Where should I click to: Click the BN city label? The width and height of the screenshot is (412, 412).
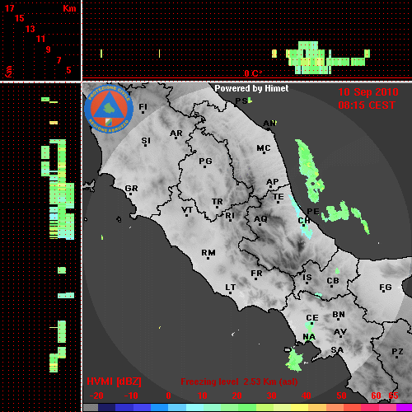point(339,315)
